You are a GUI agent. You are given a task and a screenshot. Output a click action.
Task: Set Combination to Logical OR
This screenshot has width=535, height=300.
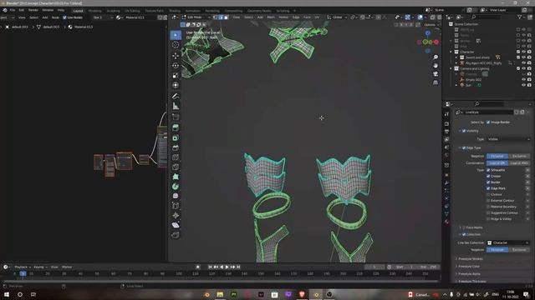coord(497,163)
